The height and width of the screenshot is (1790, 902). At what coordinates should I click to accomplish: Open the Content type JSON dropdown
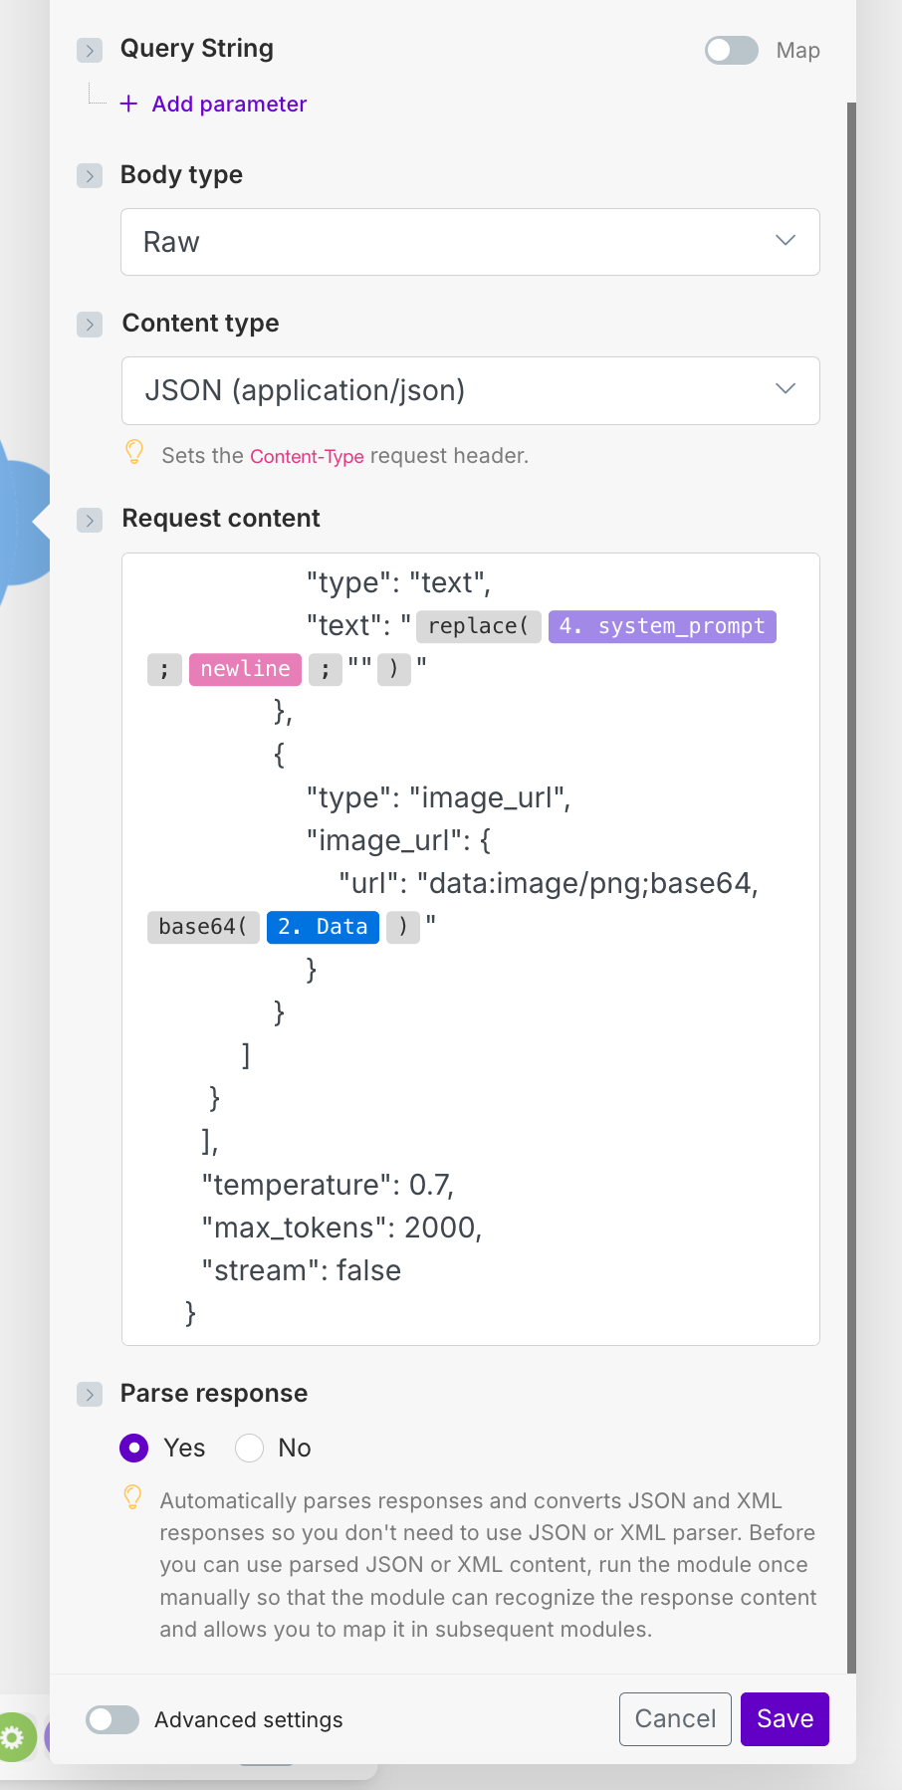pos(470,390)
